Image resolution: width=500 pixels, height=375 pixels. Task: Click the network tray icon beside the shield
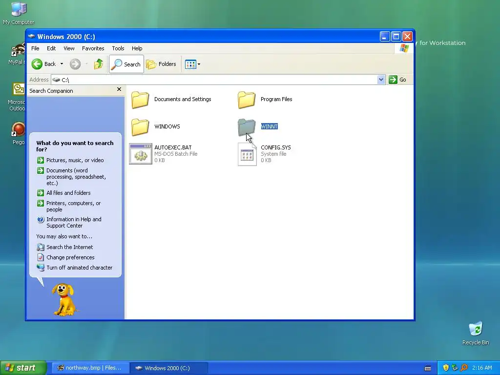(455, 368)
